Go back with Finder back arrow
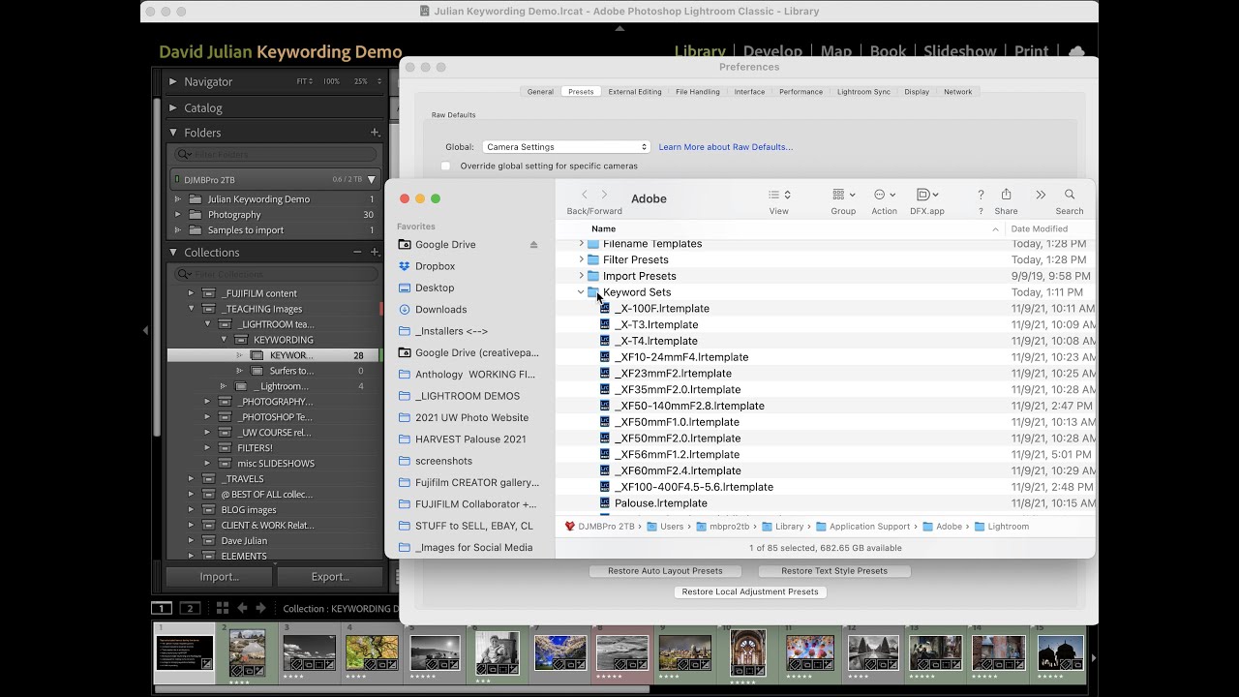Image resolution: width=1239 pixels, height=697 pixels. click(x=584, y=195)
